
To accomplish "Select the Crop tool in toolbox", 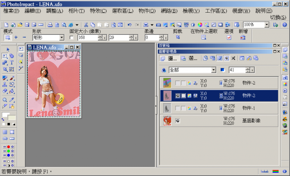I will 5,69.
